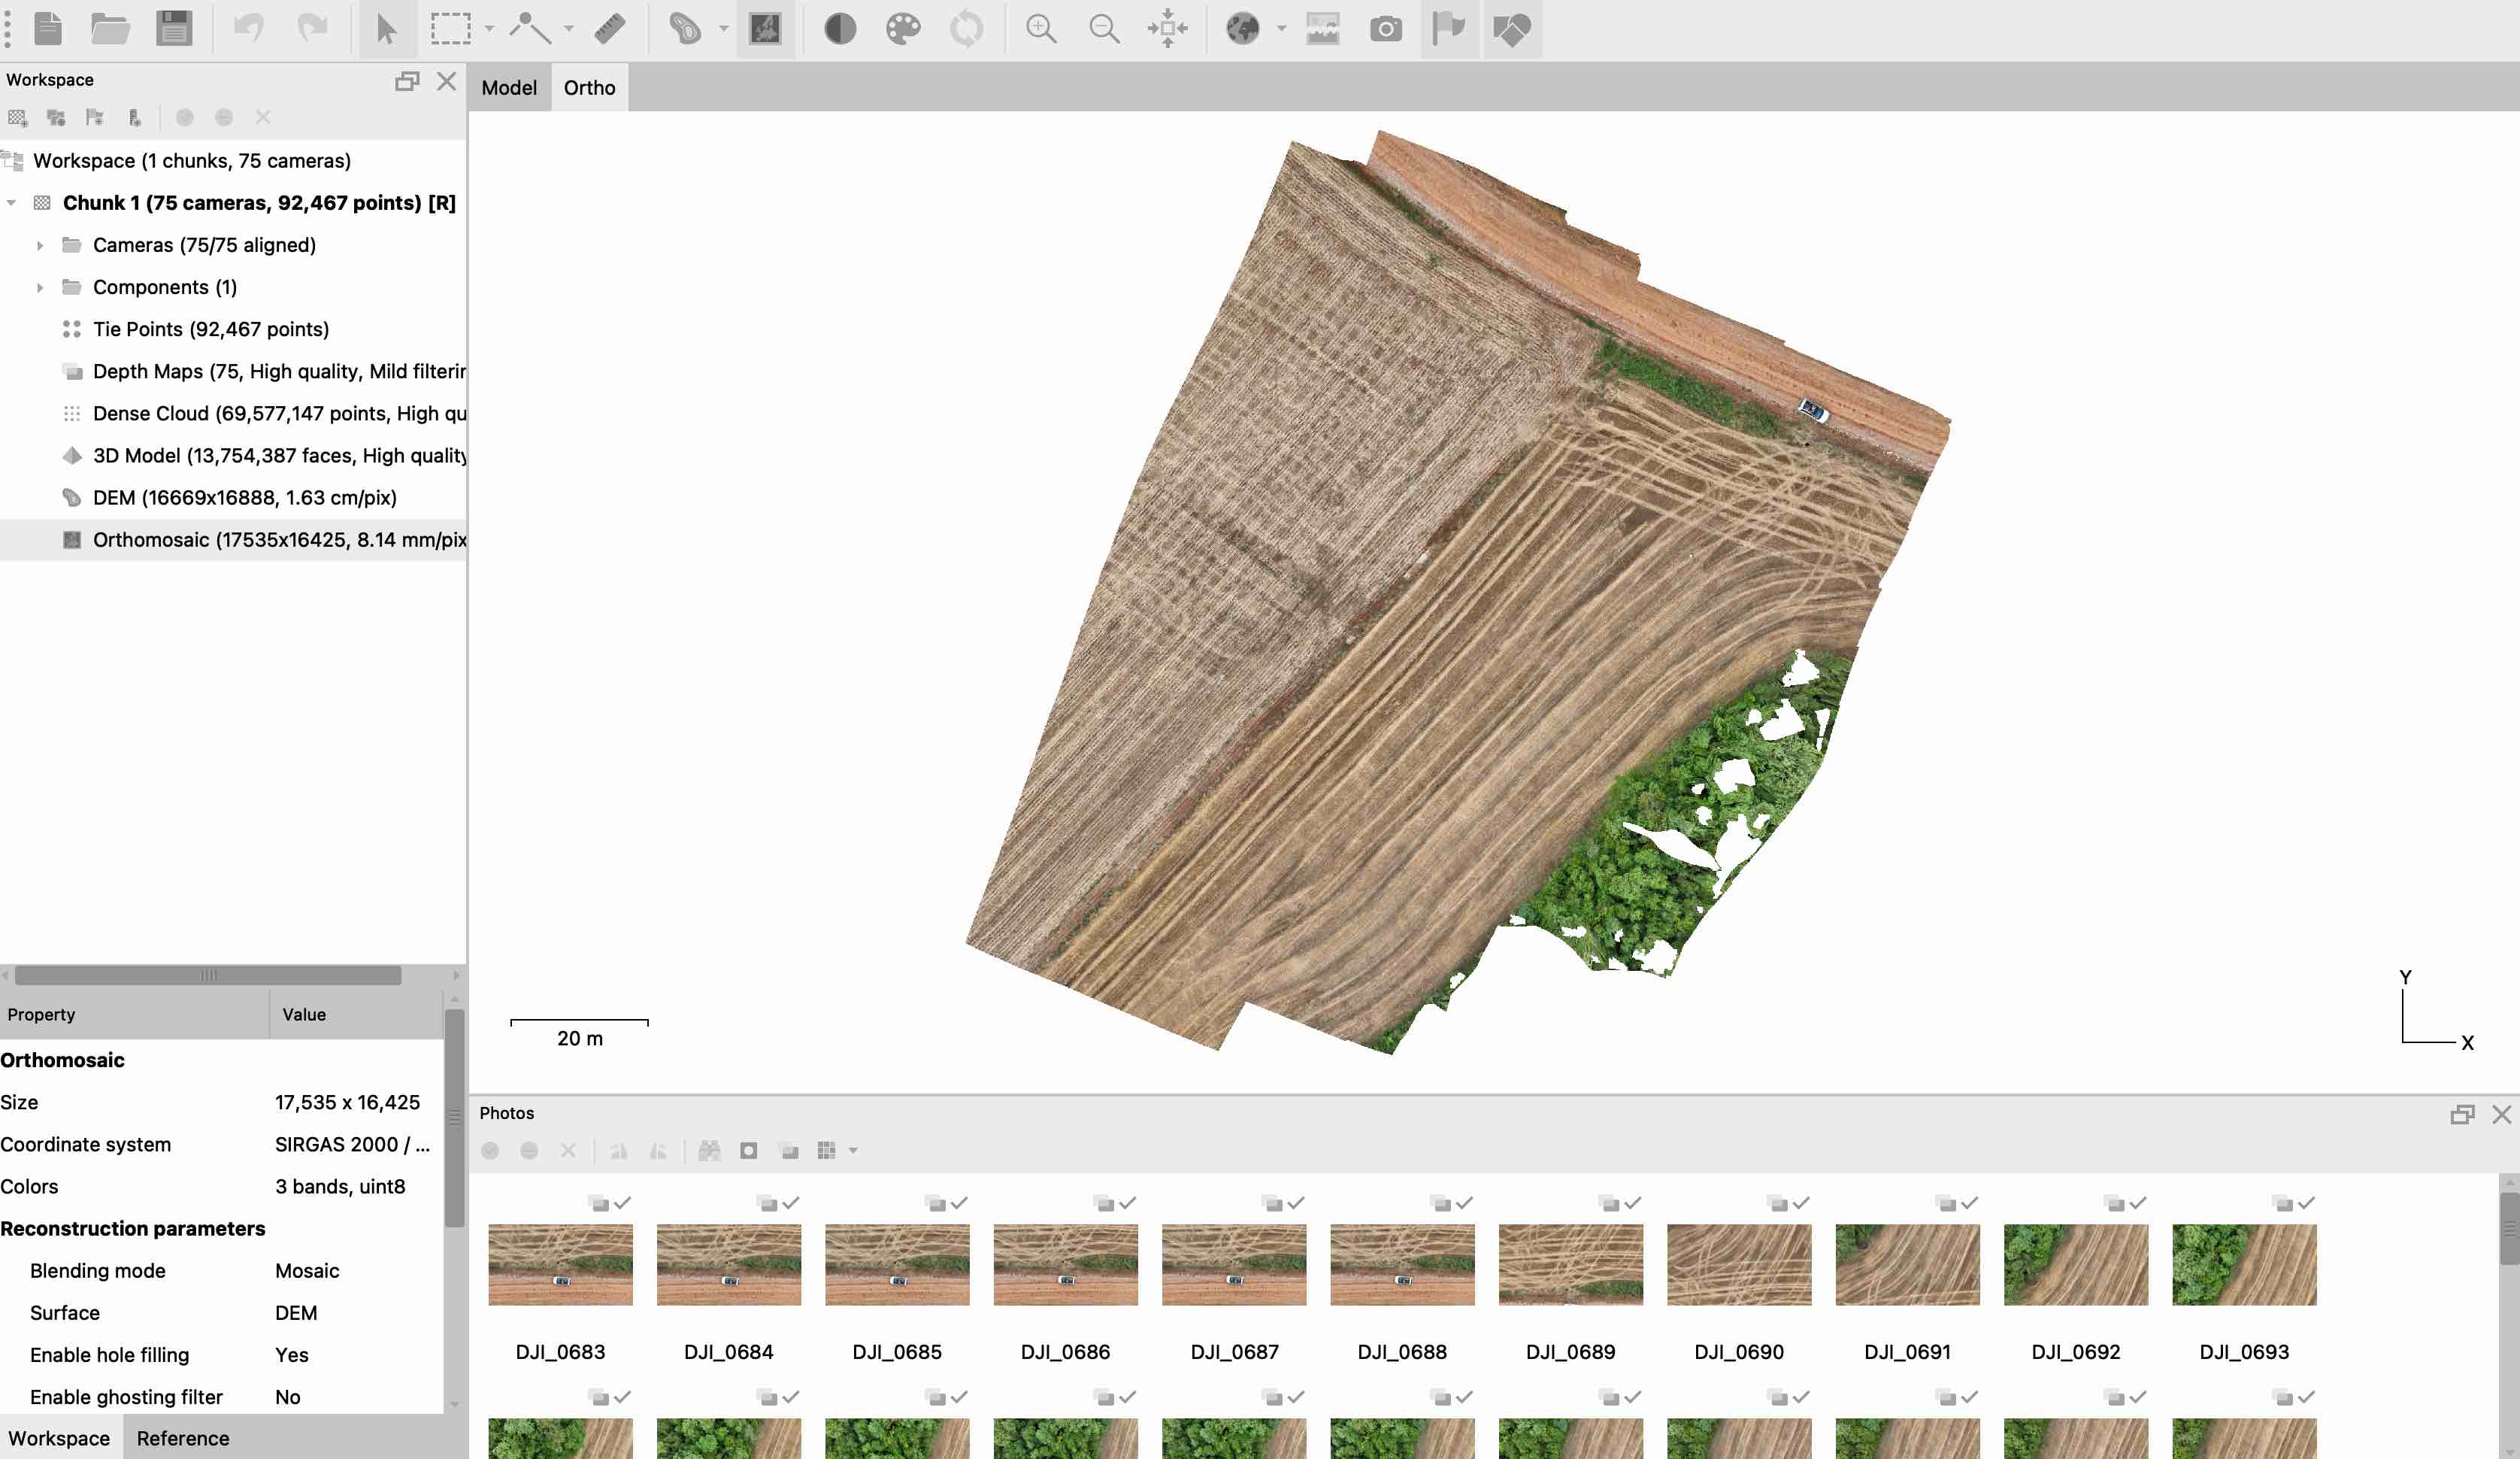Collapse the Chunk 1 tree node
Viewport: 2520px width, 1459px height.
point(12,203)
